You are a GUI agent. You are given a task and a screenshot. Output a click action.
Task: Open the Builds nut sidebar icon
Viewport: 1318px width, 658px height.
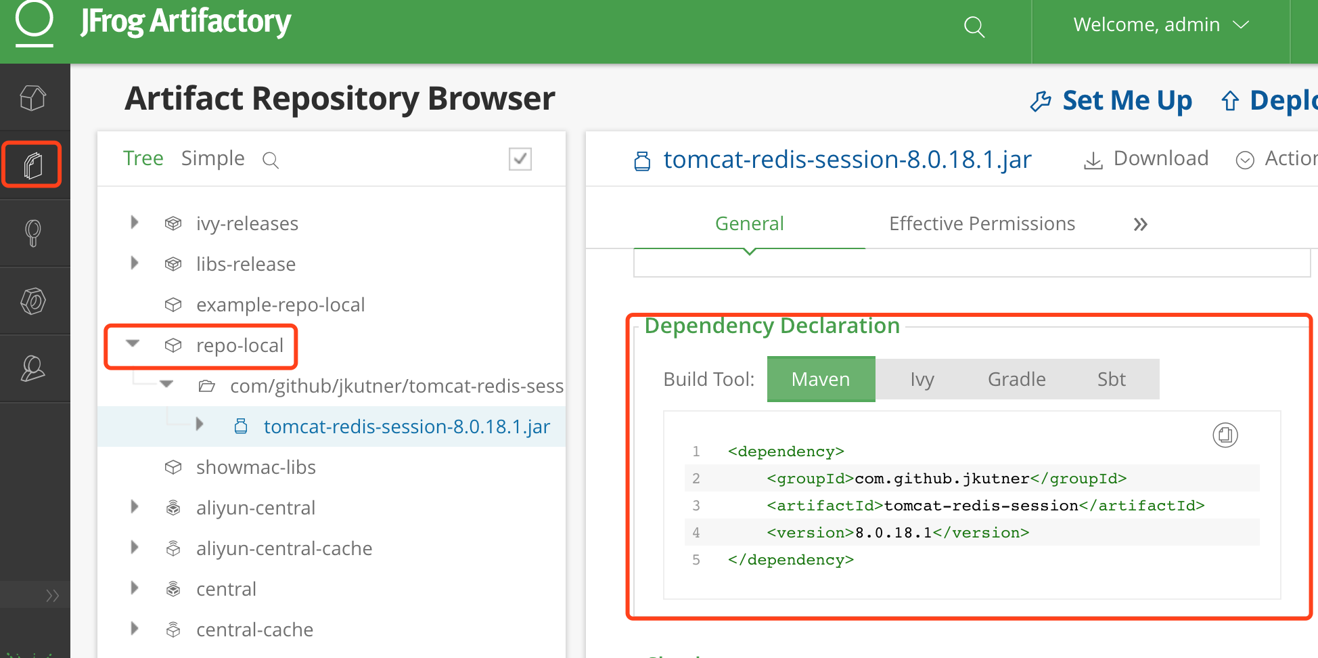pyautogui.click(x=33, y=301)
